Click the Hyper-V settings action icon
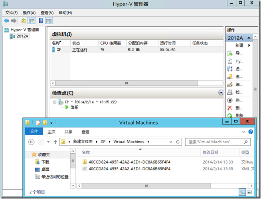Image resolution: width=261 pixels, height=199 pixels. (x=230, y=61)
